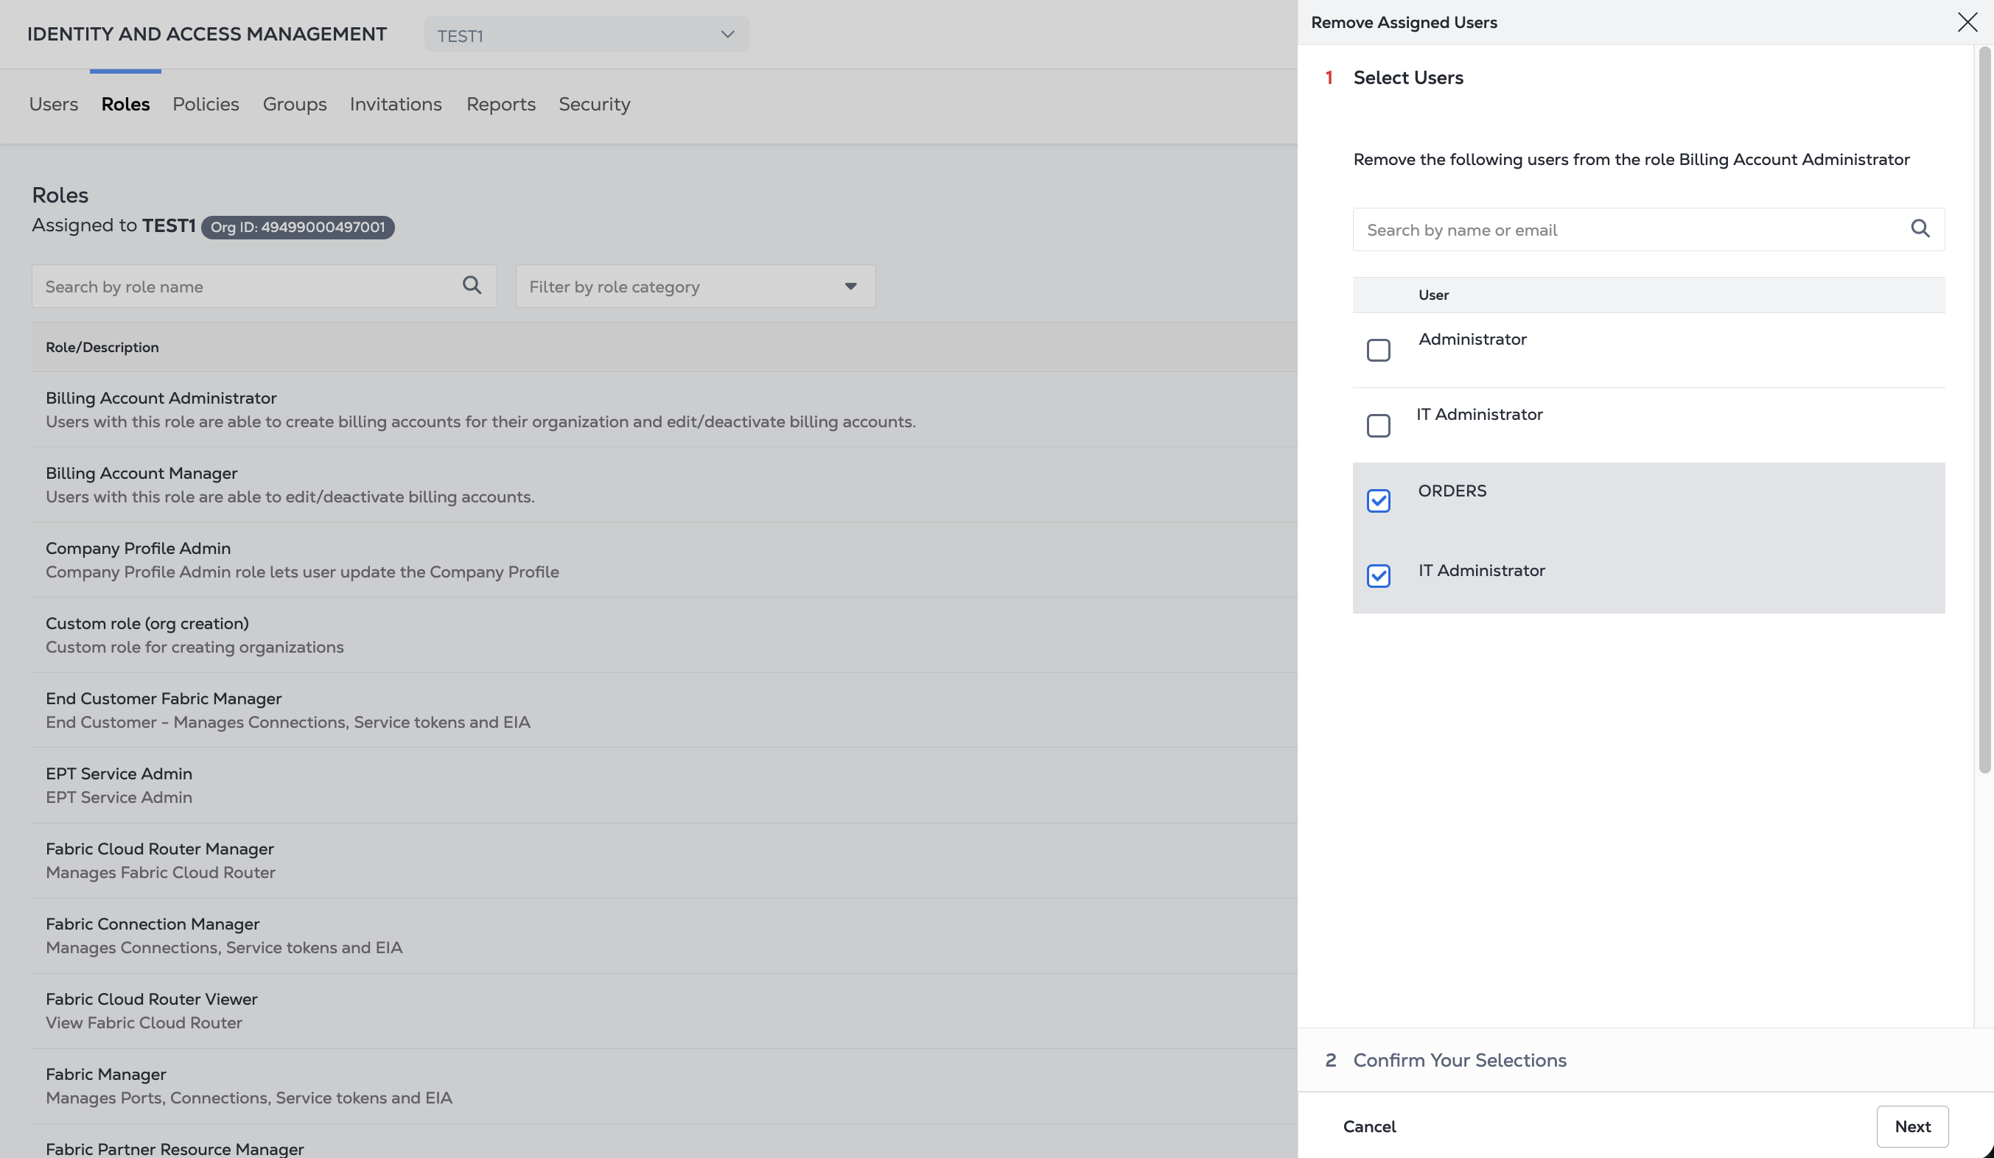Click the side panel vertical scrollbar
The width and height of the screenshot is (1994, 1158).
tap(1984, 411)
